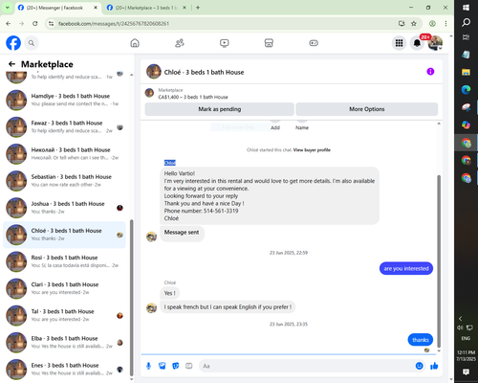This screenshot has width=478, height=383.
Task: Open Facebook search magnifier
Action: click(32, 43)
